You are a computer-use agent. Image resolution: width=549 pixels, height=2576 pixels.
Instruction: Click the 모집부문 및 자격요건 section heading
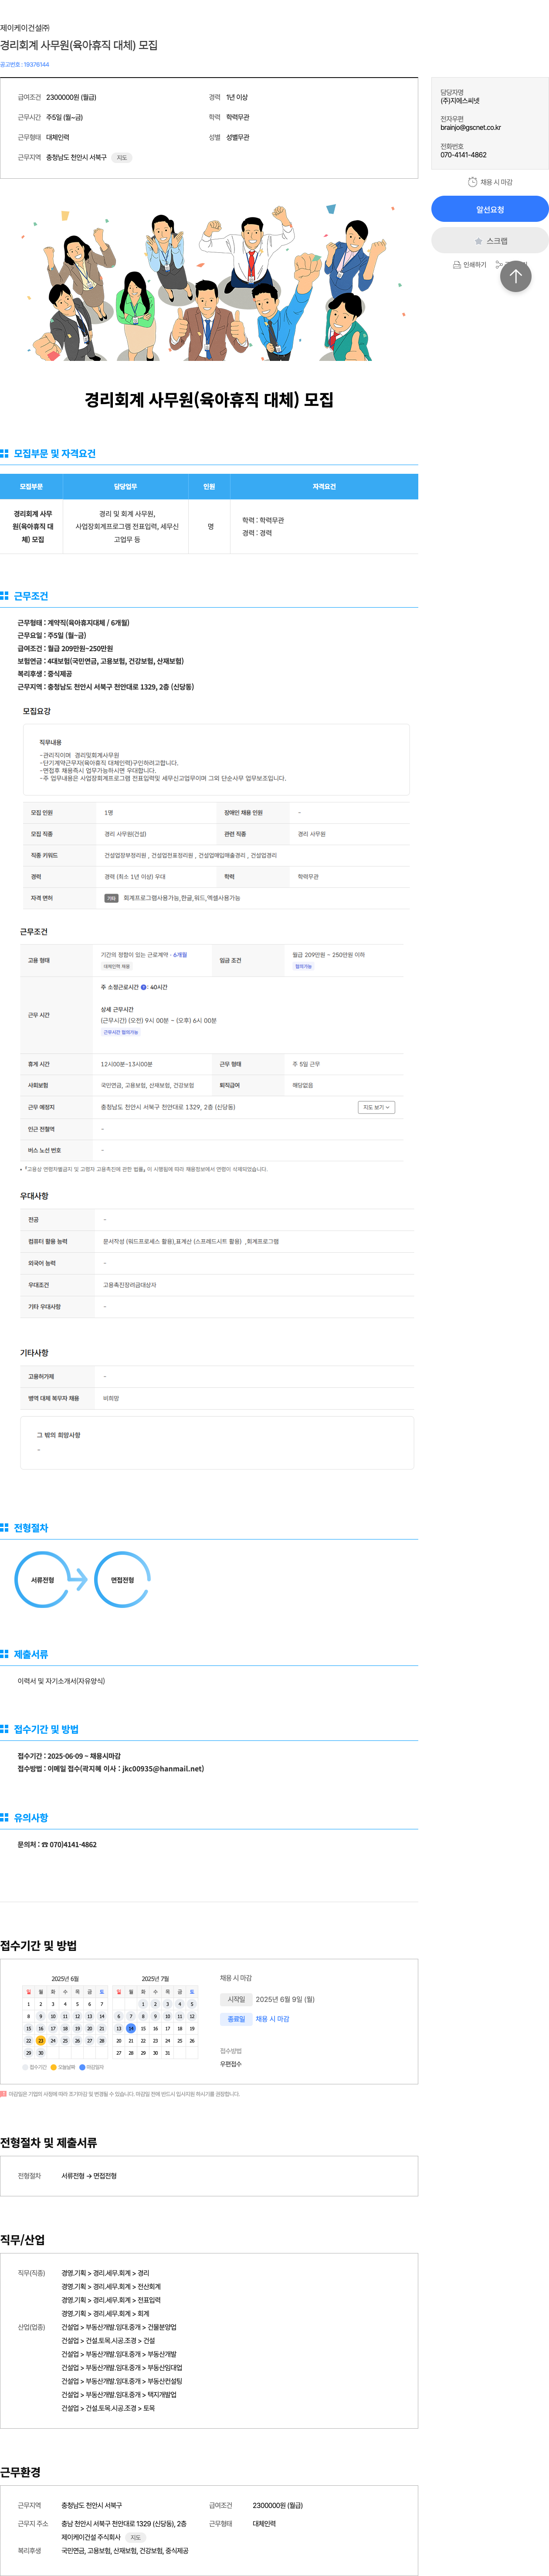[55, 454]
